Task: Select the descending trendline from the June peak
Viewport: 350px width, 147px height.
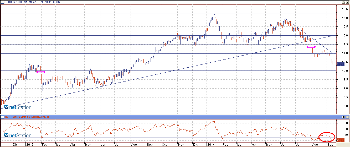Action: point(309,36)
